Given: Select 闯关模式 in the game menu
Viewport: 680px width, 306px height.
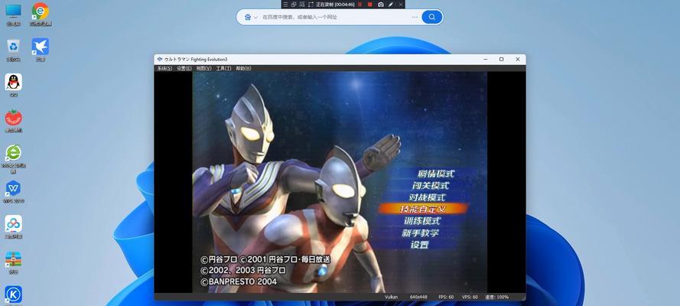Looking at the screenshot, I should click(430, 185).
